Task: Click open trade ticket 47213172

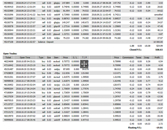Action: click(x=9, y=112)
